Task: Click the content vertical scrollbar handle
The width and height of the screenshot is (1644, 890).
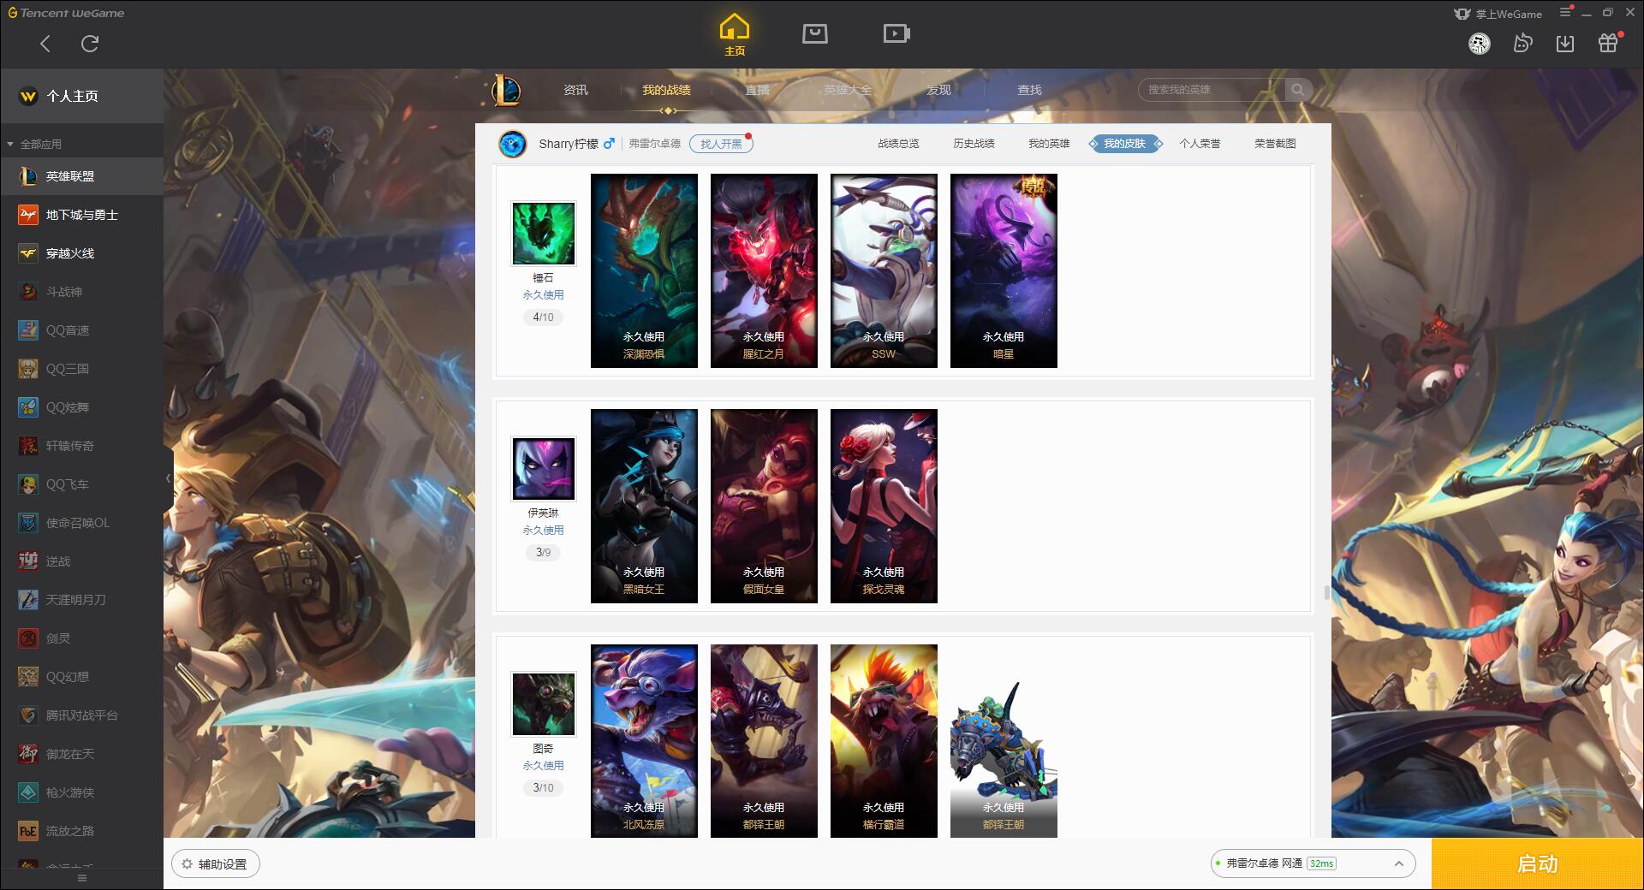Action: 1326,592
